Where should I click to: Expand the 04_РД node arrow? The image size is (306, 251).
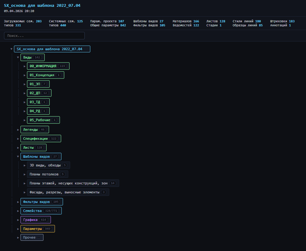pos(25,111)
